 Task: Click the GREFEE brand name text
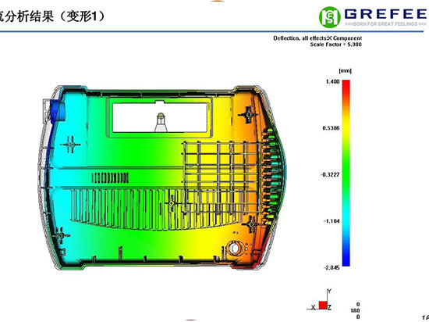click(385, 14)
